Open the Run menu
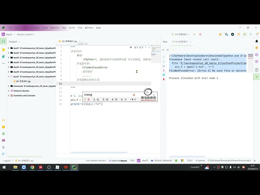The image size is (260, 195). [x=64, y=28]
